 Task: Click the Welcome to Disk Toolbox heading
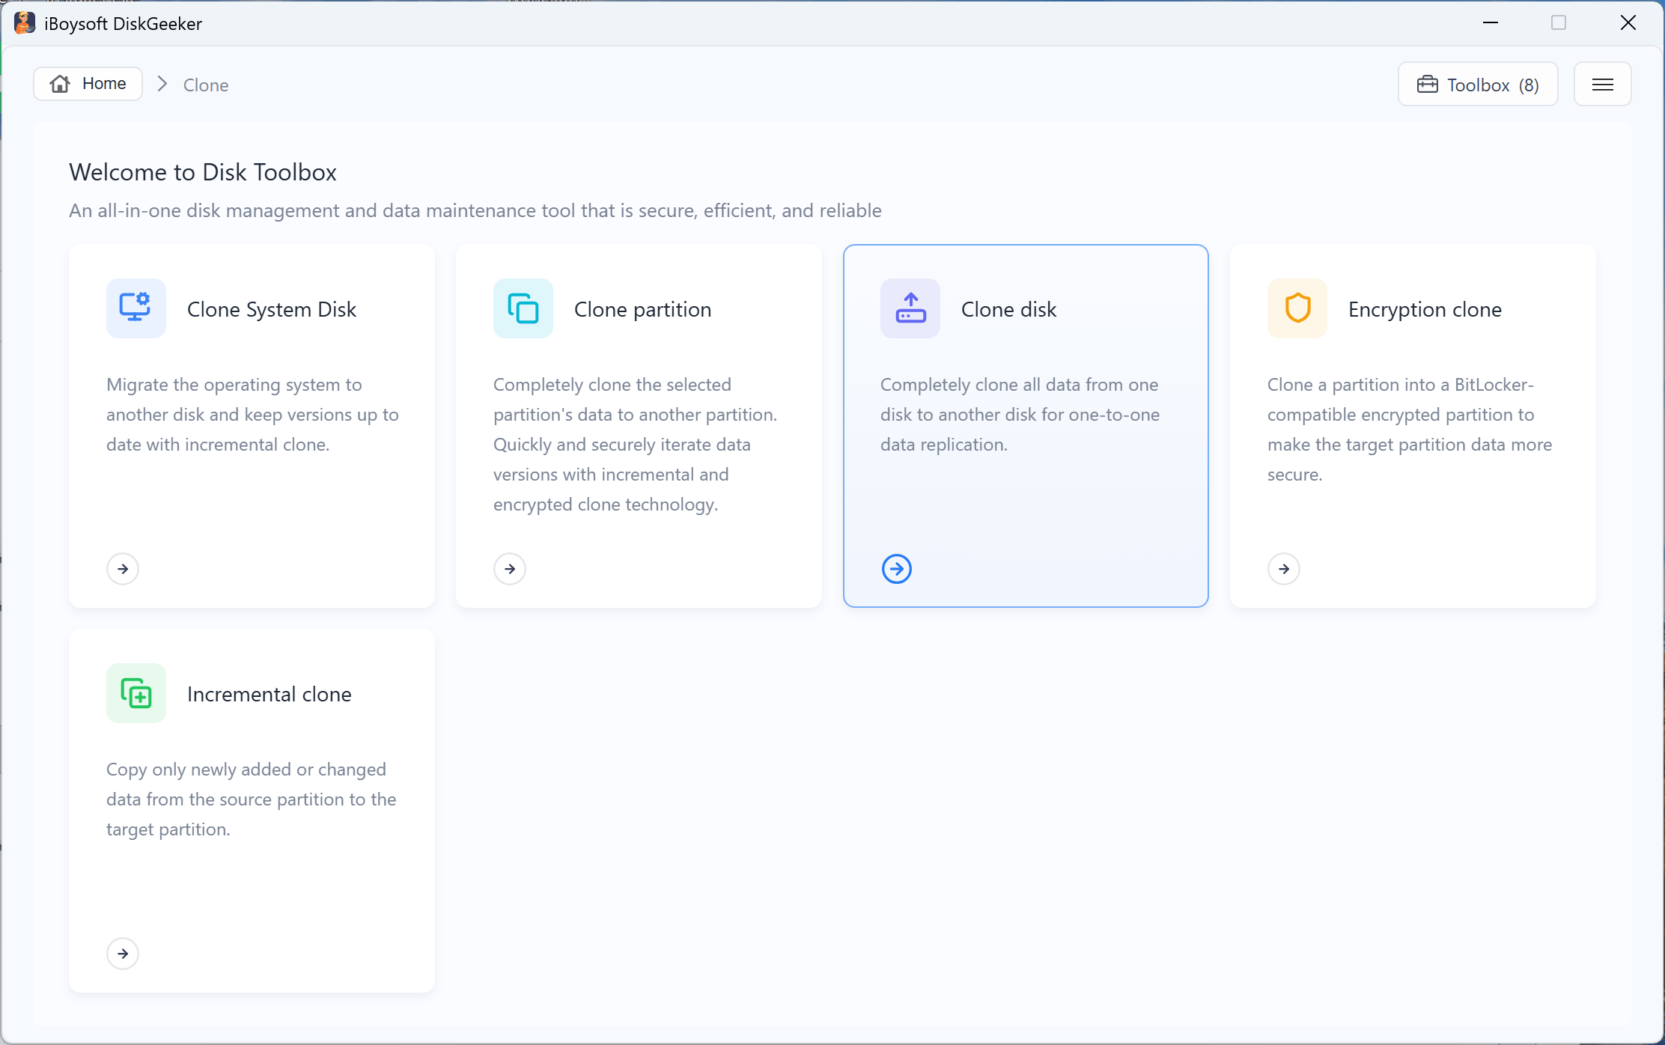point(203,172)
